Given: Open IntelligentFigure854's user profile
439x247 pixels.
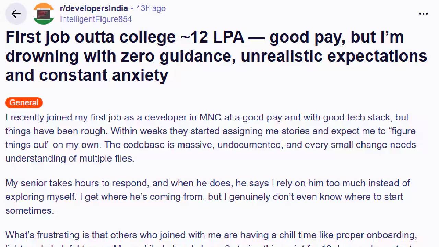Looking at the screenshot, I should (x=96, y=19).
